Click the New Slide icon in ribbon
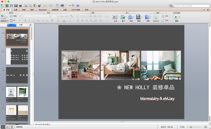211x129 pixels. click(x=4, y=17)
